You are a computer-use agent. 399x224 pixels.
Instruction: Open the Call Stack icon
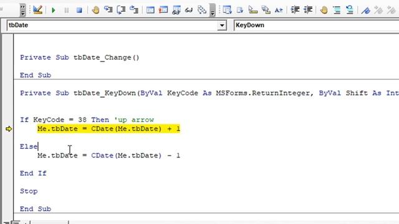coord(202,10)
